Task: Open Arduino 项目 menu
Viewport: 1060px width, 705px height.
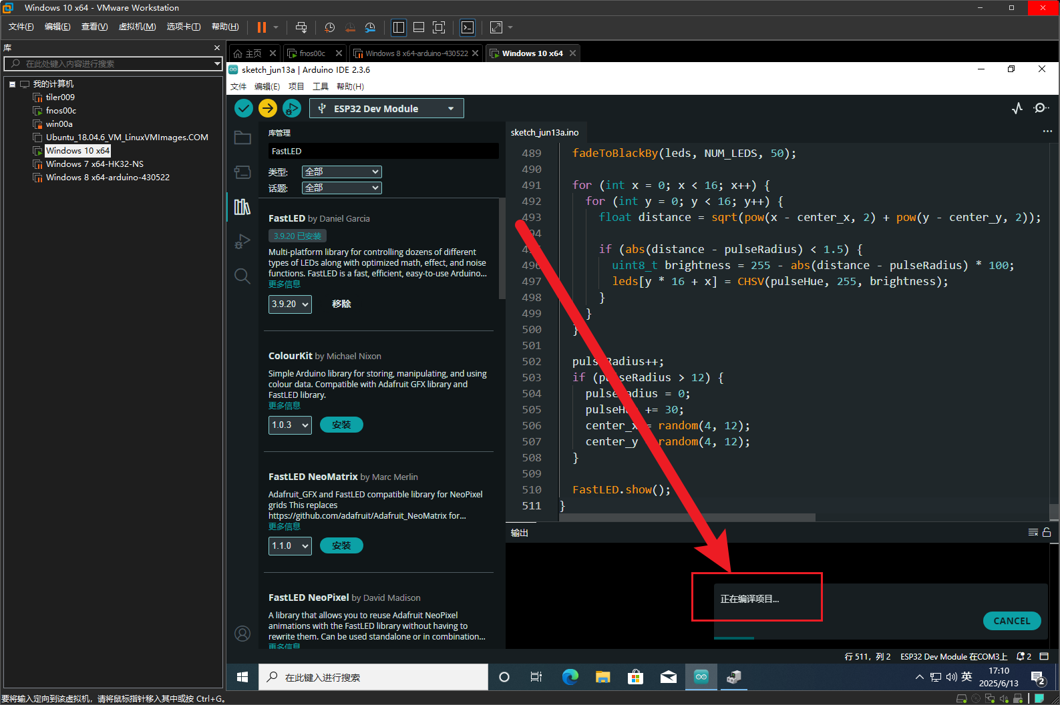Action: (296, 87)
